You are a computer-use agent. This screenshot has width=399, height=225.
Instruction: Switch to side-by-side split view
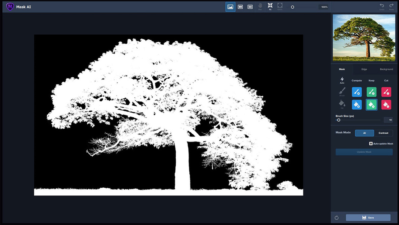tap(240, 7)
